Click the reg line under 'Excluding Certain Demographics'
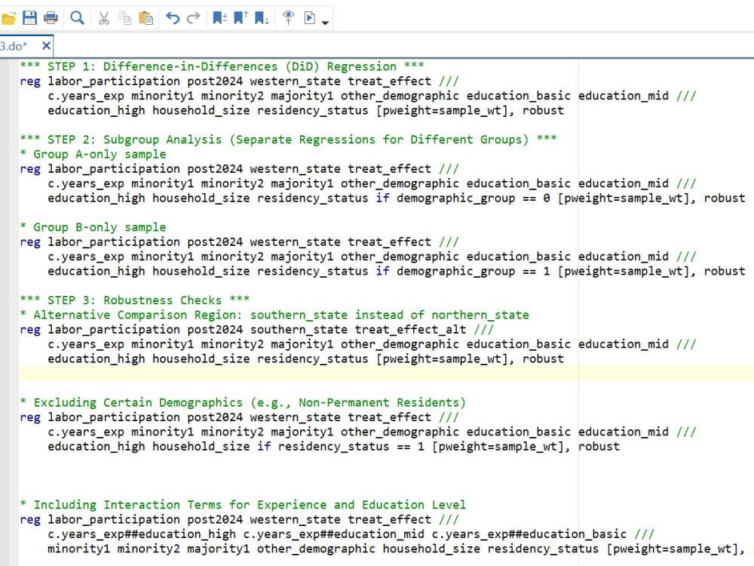 (239, 417)
